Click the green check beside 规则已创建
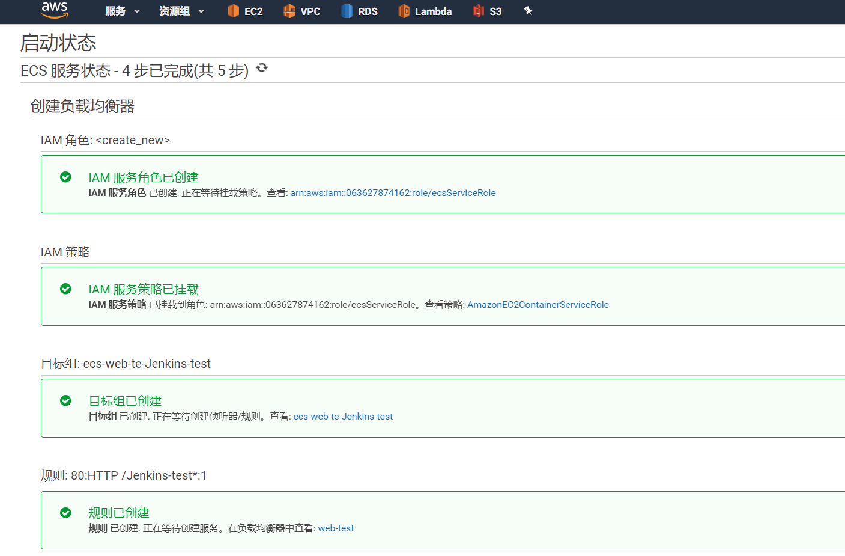Screen dimensions: 845x556 coord(65,512)
